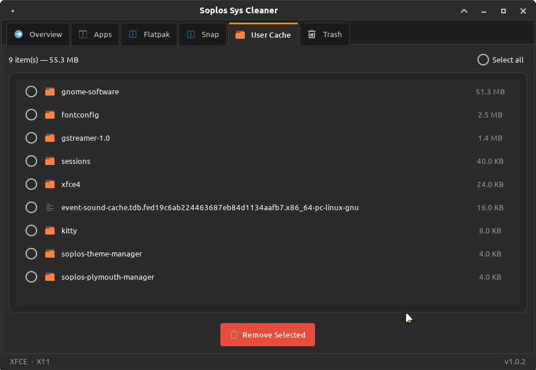Click the Snap tab's icon

point(191,34)
